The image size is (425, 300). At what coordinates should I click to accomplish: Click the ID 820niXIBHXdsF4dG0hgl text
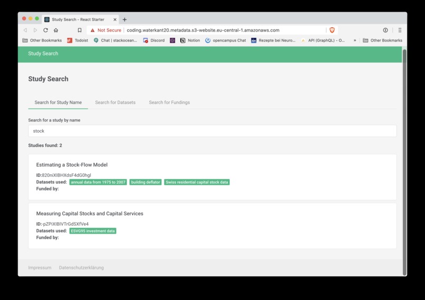[64, 175]
